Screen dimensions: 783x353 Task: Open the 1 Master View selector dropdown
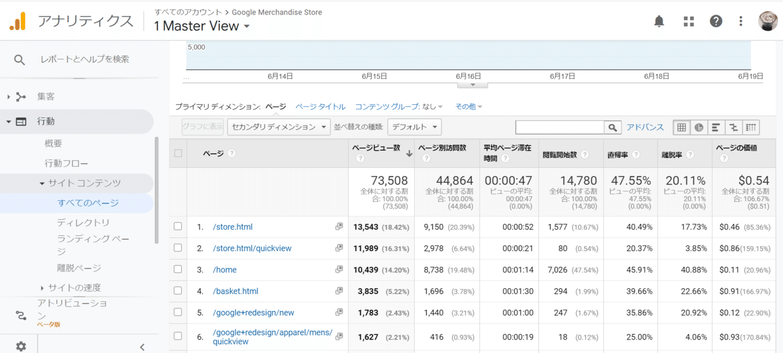coord(202,26)
